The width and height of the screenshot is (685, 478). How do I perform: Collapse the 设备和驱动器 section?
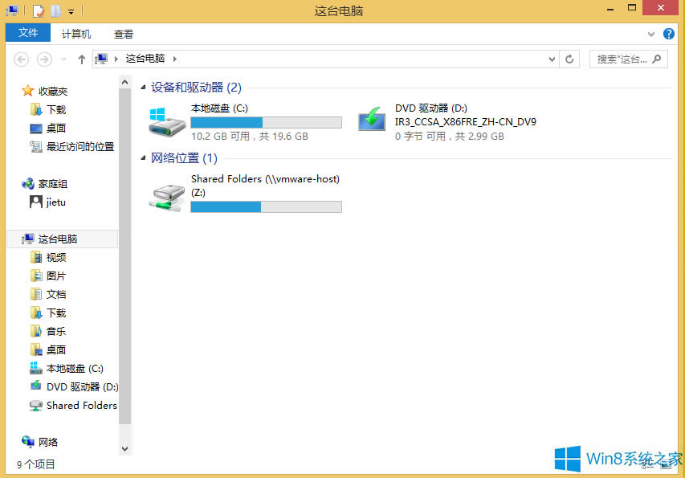142,88
